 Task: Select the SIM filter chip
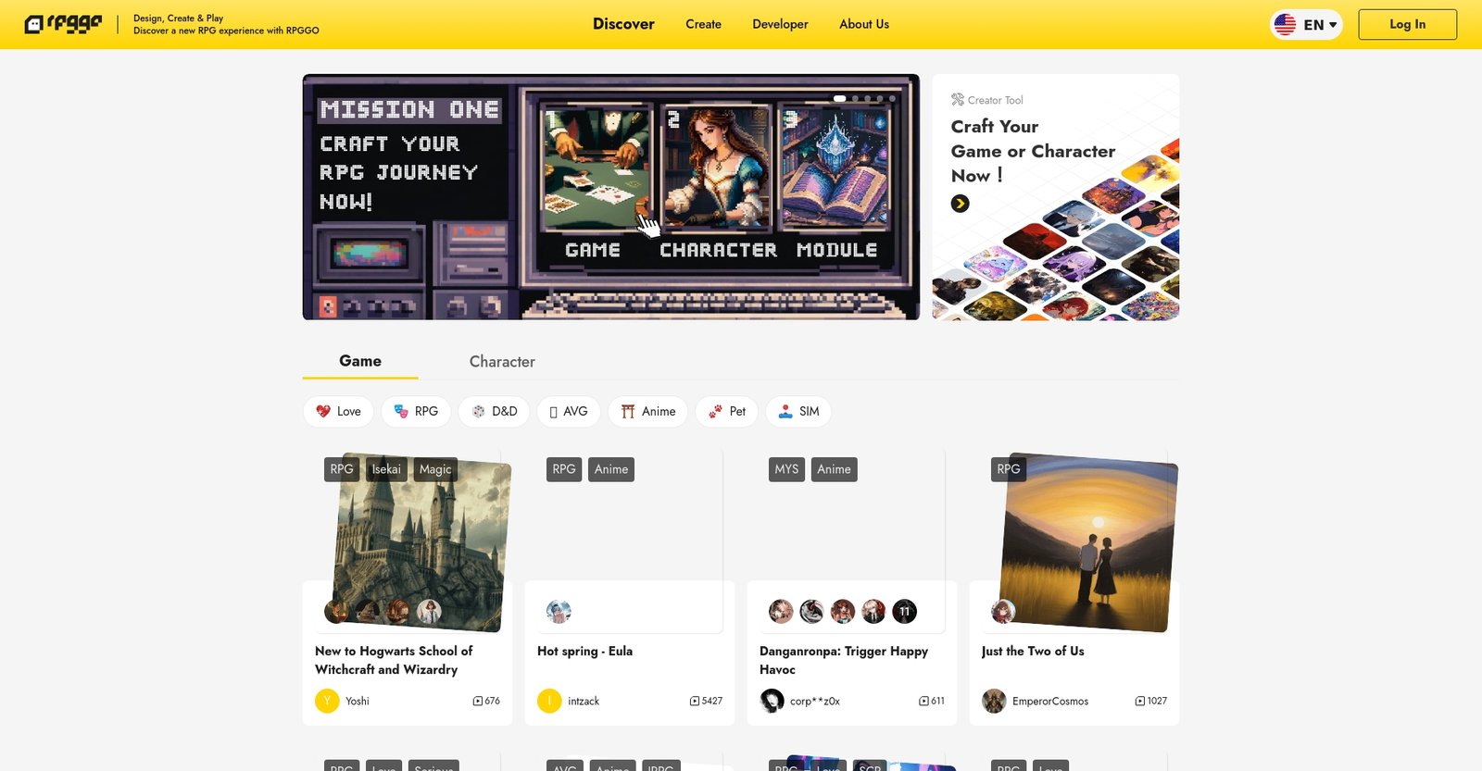798,412
